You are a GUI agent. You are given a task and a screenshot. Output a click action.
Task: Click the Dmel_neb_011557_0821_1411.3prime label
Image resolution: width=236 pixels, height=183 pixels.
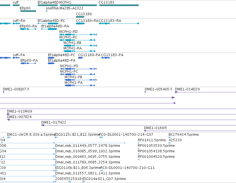click(88, 173)
